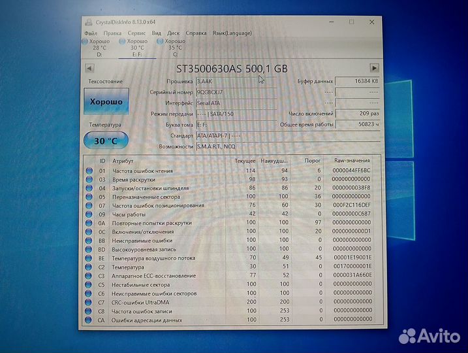Click raw value 000F2C116DEF
The image size is (468, 353).
(x=352, y=205)
